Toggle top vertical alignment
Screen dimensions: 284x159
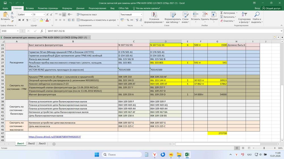56,14
